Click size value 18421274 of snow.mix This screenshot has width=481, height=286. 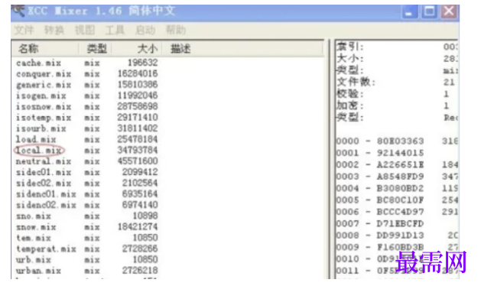click(138, 227)
